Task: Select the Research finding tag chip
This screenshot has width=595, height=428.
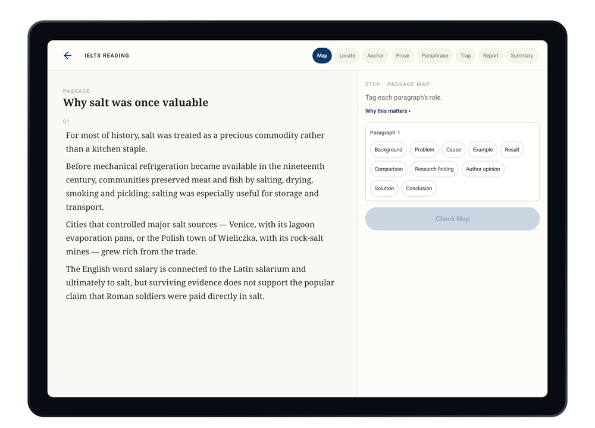Action: pyautogui.click(x=434, y=169)
